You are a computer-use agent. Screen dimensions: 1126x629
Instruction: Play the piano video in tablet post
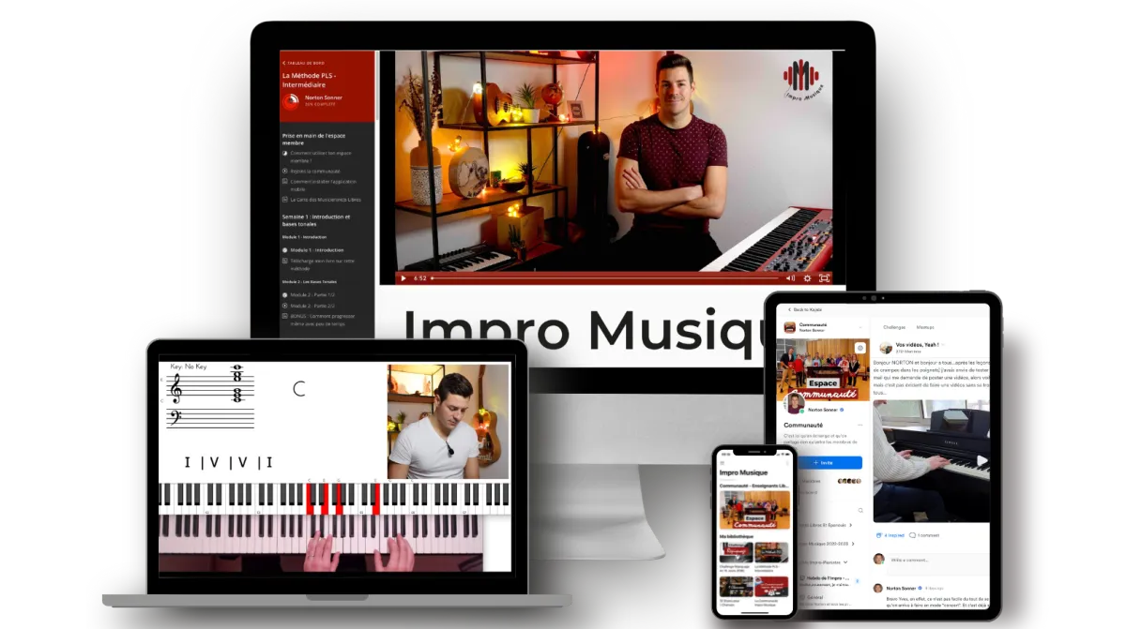(981, 460)
